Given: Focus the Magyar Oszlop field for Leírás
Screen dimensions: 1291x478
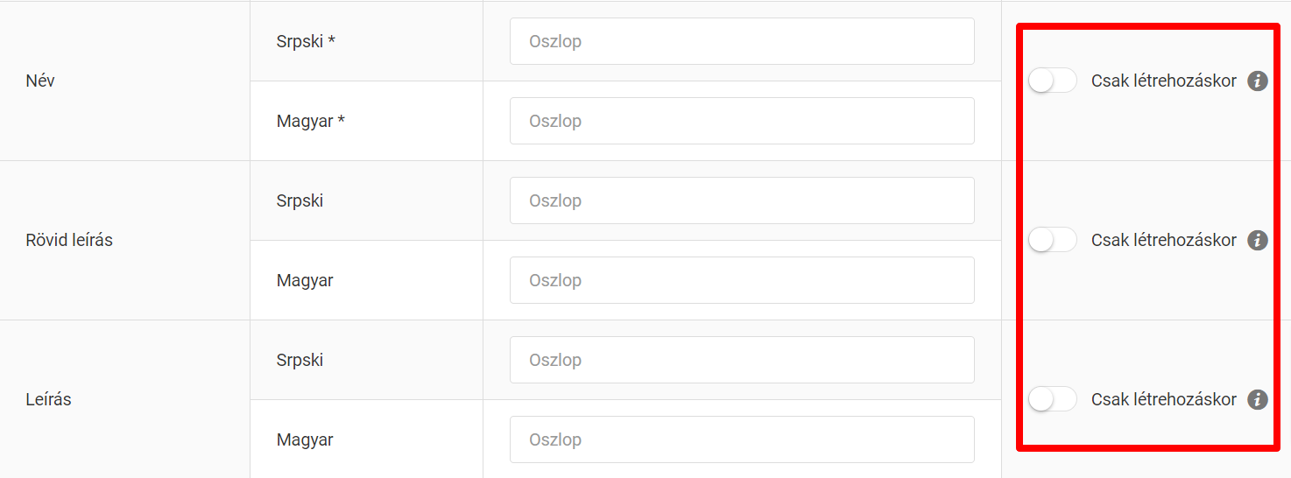Looking at the screenshot, I should click(x=742, y=439).
